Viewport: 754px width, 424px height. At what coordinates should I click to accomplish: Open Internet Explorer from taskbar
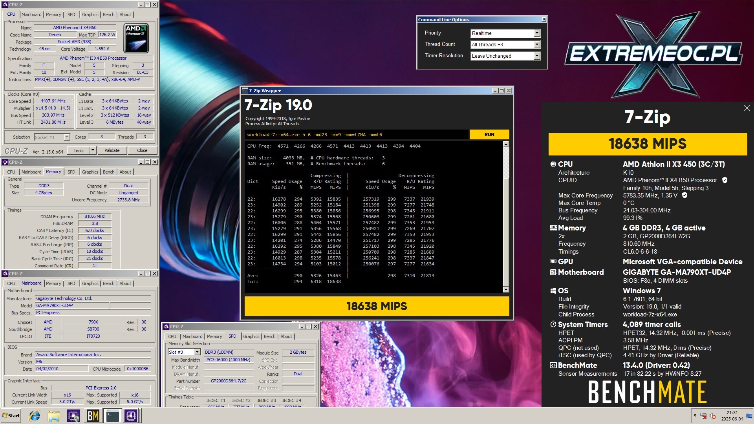click(35, 416)
